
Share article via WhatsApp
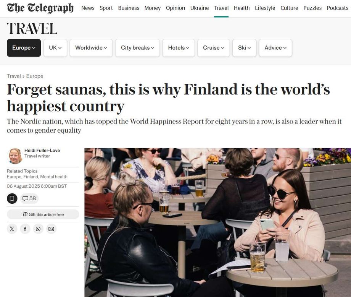[x=38, y=229]
